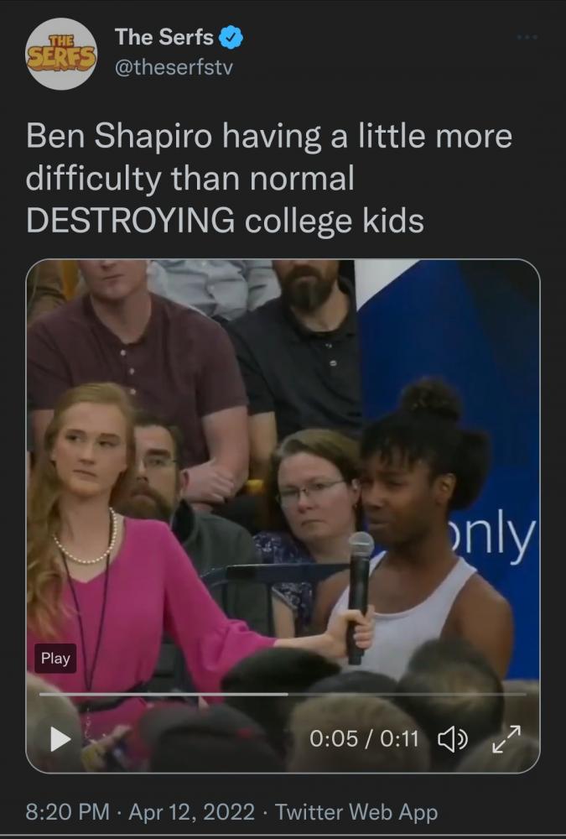Open The Serfs display name link
Screen dimensions: 566x839
164,37
